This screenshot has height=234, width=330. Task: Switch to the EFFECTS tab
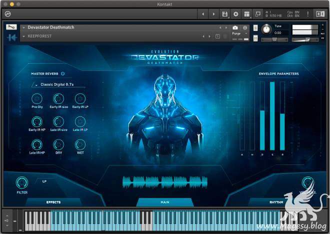tap(53, 202)
